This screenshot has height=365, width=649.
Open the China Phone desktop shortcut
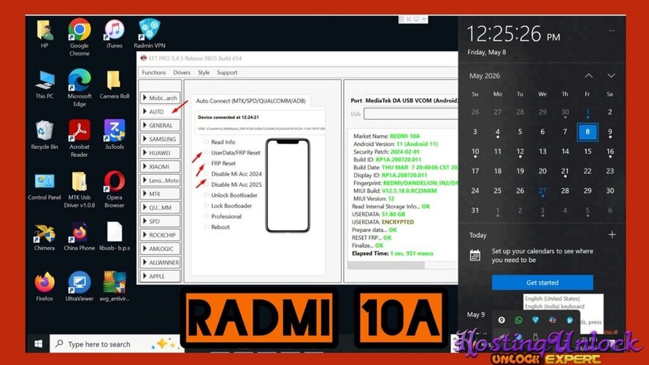click(79, 237)
